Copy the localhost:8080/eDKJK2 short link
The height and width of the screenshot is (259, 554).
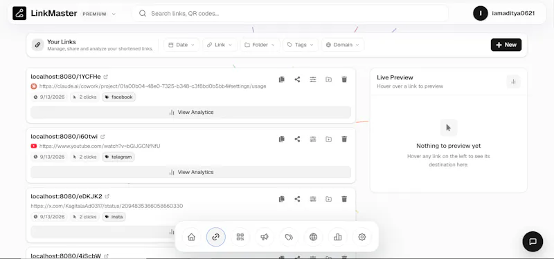[x=282, y=199]
